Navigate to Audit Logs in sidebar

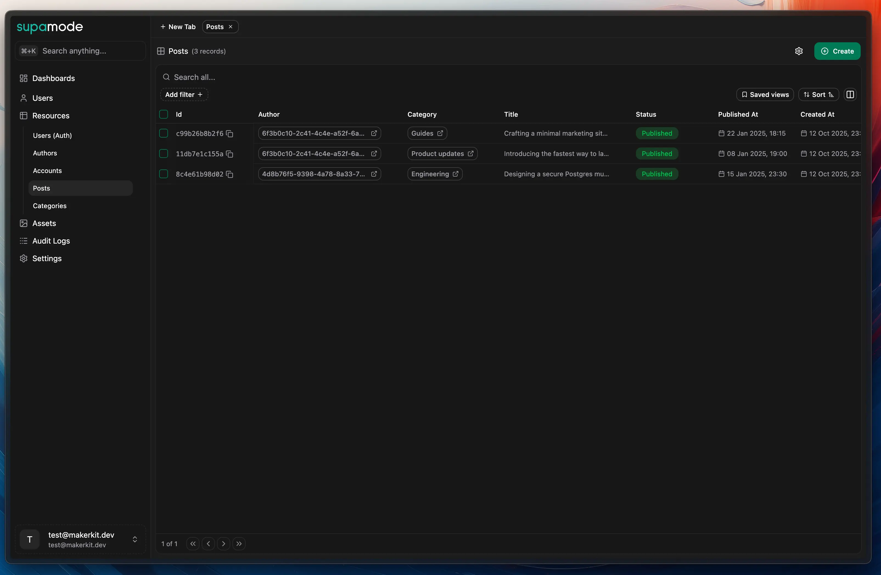(x=51, y=241)
